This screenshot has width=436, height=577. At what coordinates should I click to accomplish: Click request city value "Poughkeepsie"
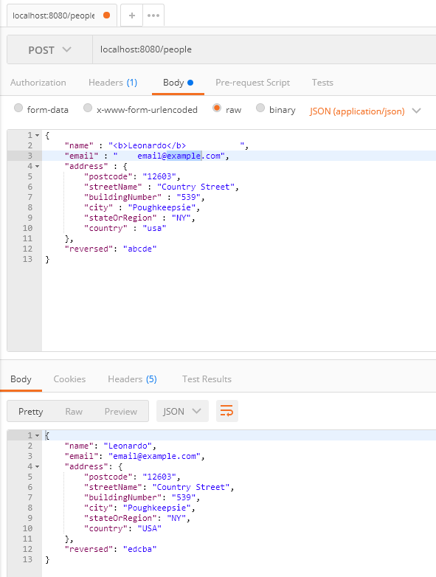(x=162, y=207)
